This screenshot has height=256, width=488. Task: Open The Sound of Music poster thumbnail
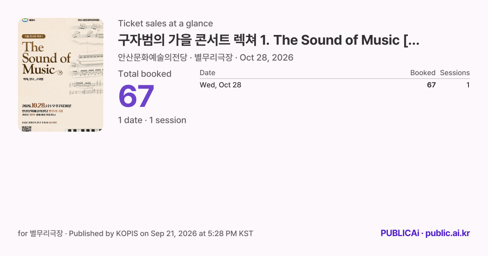pos(61,75)
